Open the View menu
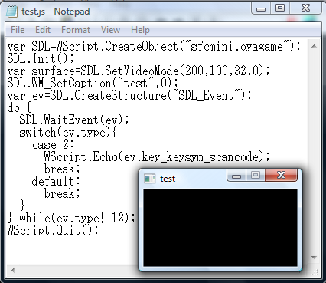The height and width of the screenshot is (283, 326). [x=110, y=30]
